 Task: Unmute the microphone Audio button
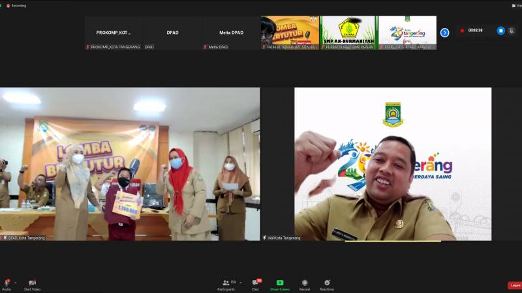coord(7,283)
